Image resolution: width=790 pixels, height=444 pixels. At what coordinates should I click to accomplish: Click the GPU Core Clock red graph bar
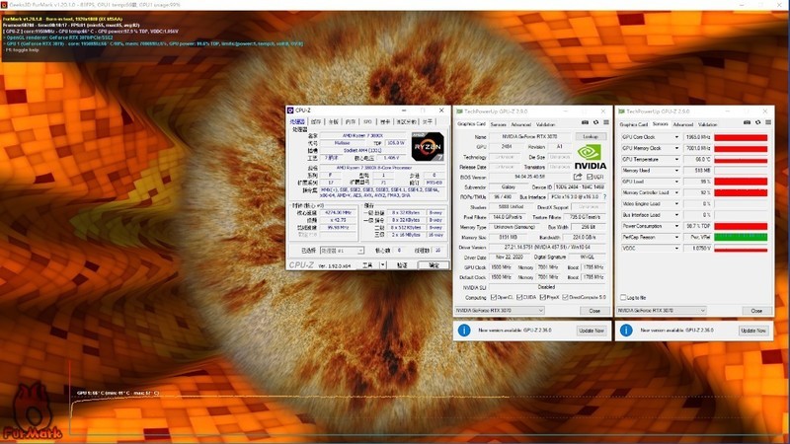click(x=741, y=137)
